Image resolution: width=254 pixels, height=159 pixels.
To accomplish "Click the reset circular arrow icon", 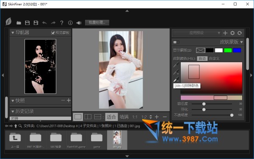I will [240, 33].
